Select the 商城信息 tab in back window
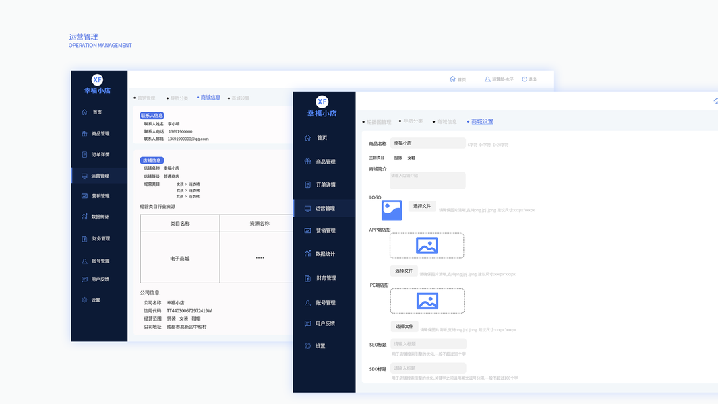The height and width of the screenshot is (404, 718). pyautogui.click(x=210, y=97)
